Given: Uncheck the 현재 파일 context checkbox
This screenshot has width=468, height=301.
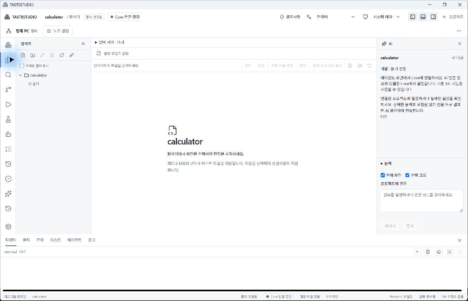Looking at the screenshot, I should [383, 175].
